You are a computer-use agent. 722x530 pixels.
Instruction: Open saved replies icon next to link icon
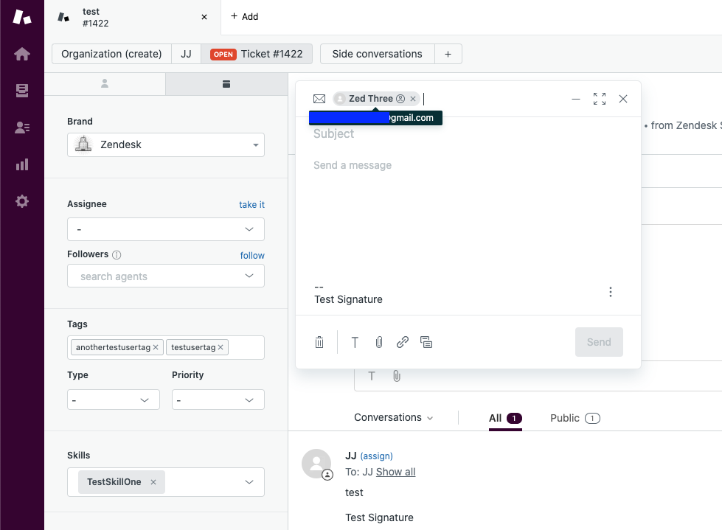point(426,341)
